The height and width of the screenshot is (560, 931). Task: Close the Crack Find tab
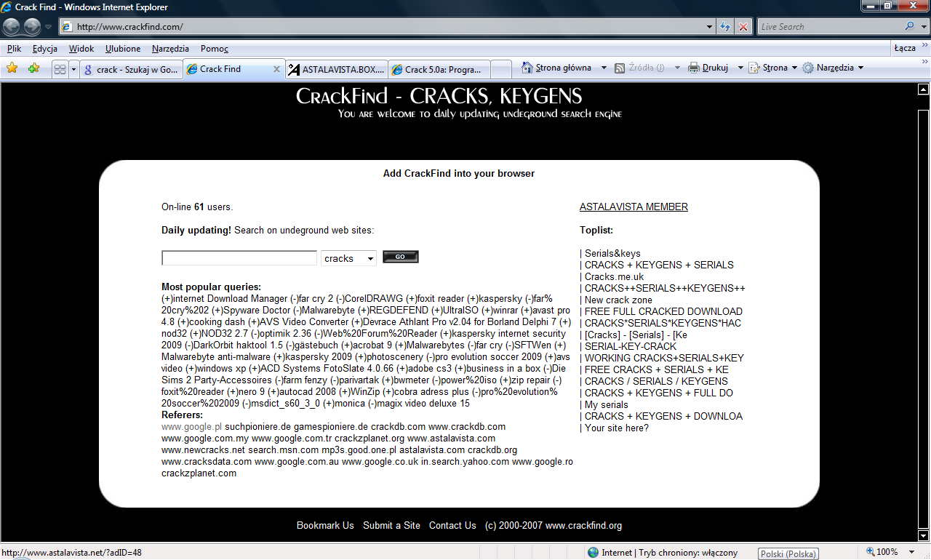pos(276,69)
